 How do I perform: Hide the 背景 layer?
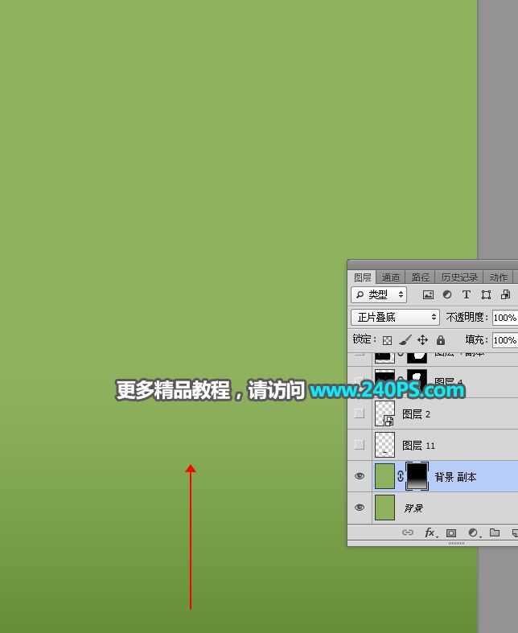click(360, 508)
